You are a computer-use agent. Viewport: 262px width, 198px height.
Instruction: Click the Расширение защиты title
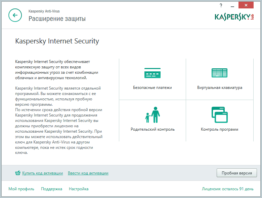tap(57, 19)
